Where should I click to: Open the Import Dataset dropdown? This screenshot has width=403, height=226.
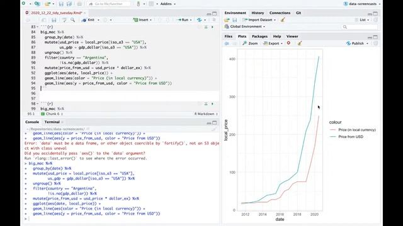(x=259, y=20)
